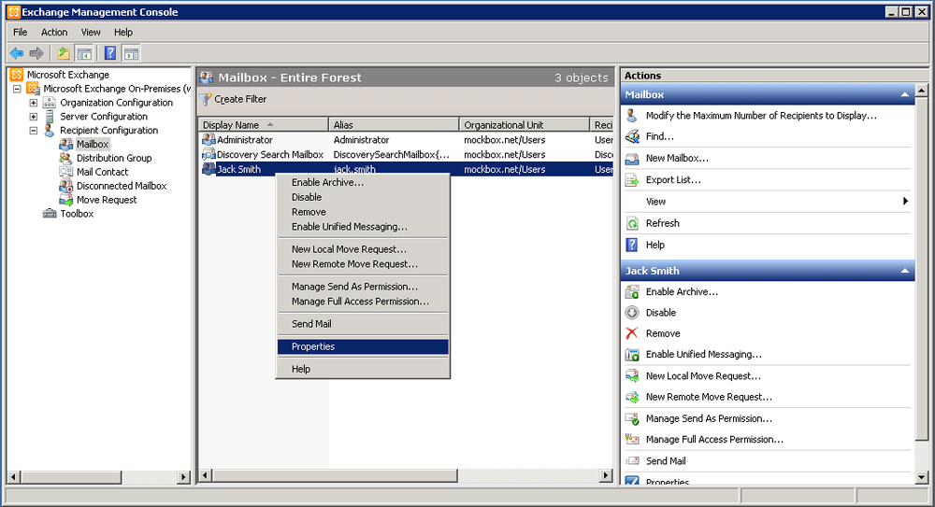
Task: Click the Modify Maximum Number of Recipients icon
Action: tap(632, 116)
